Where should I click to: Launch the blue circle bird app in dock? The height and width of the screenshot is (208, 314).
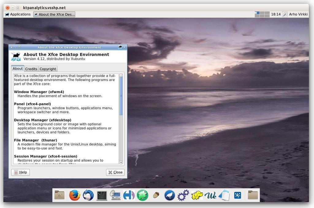[x=170, y=195]
